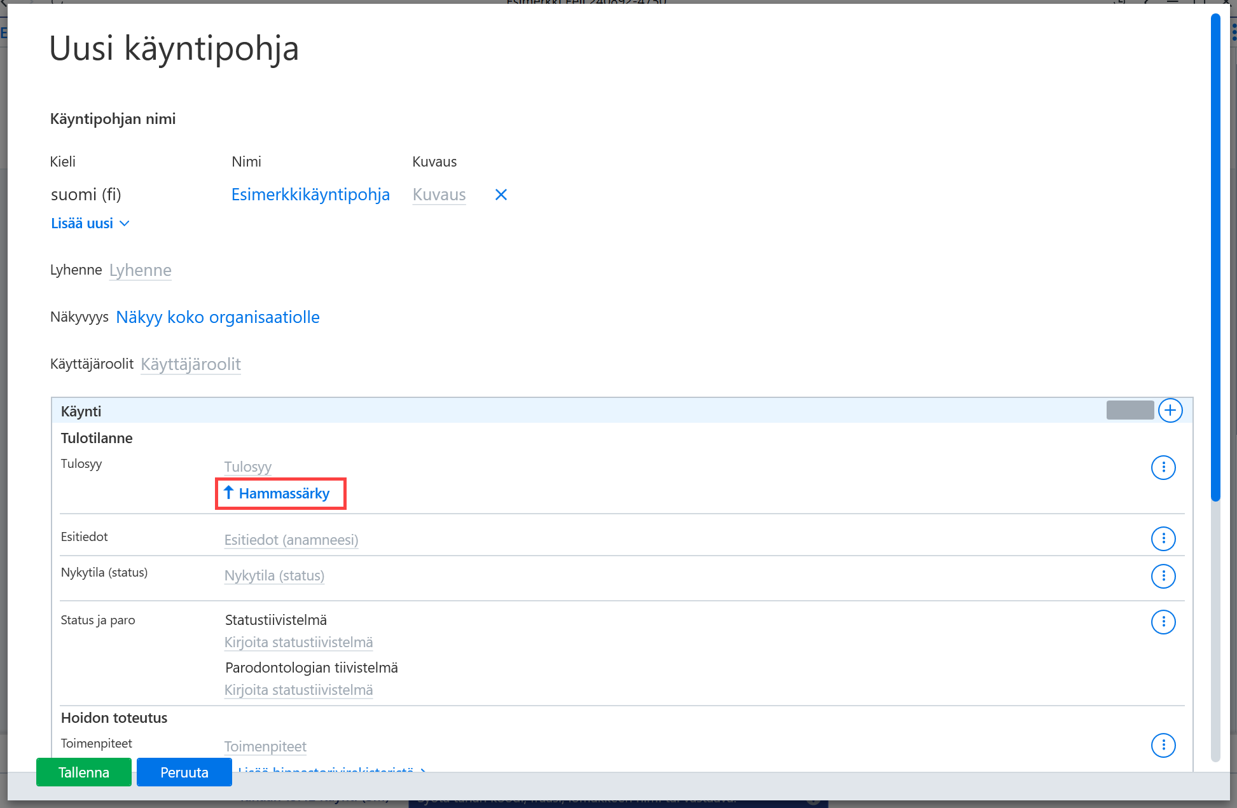Add new section with plus icon in Käynti header
1237x808 pixels.
coord(1170,411)
